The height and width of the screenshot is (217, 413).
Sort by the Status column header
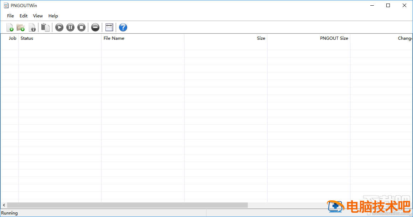60,38
